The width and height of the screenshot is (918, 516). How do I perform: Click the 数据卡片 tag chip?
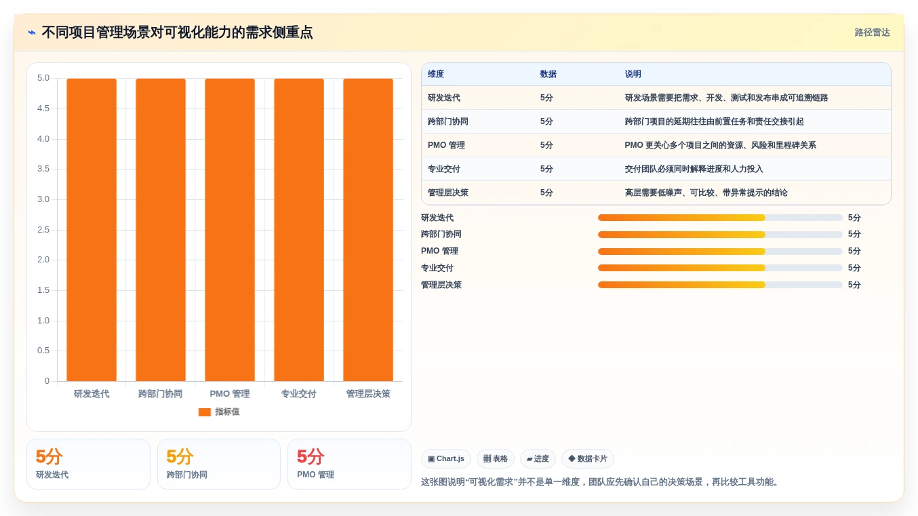(x=588, y=459)
